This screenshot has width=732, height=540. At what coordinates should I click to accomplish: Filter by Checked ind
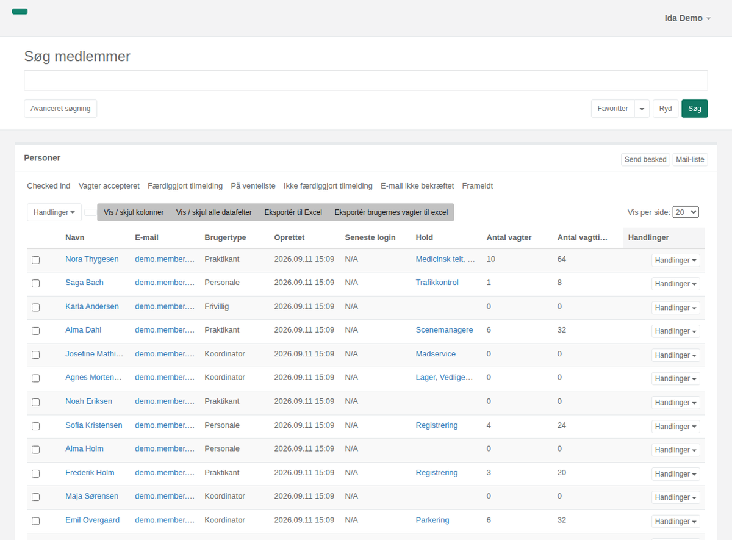pyautogui.click(x=49, y=186)
